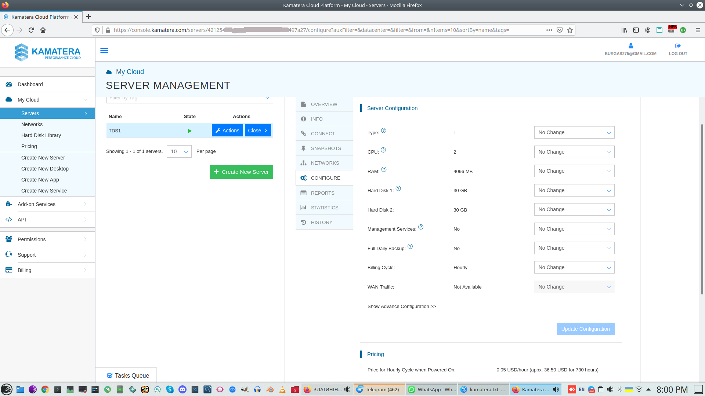The height and width of the screenshot is (396, 705).
Task: Click the help icon beside RAM label
Action: coord(384,169)
